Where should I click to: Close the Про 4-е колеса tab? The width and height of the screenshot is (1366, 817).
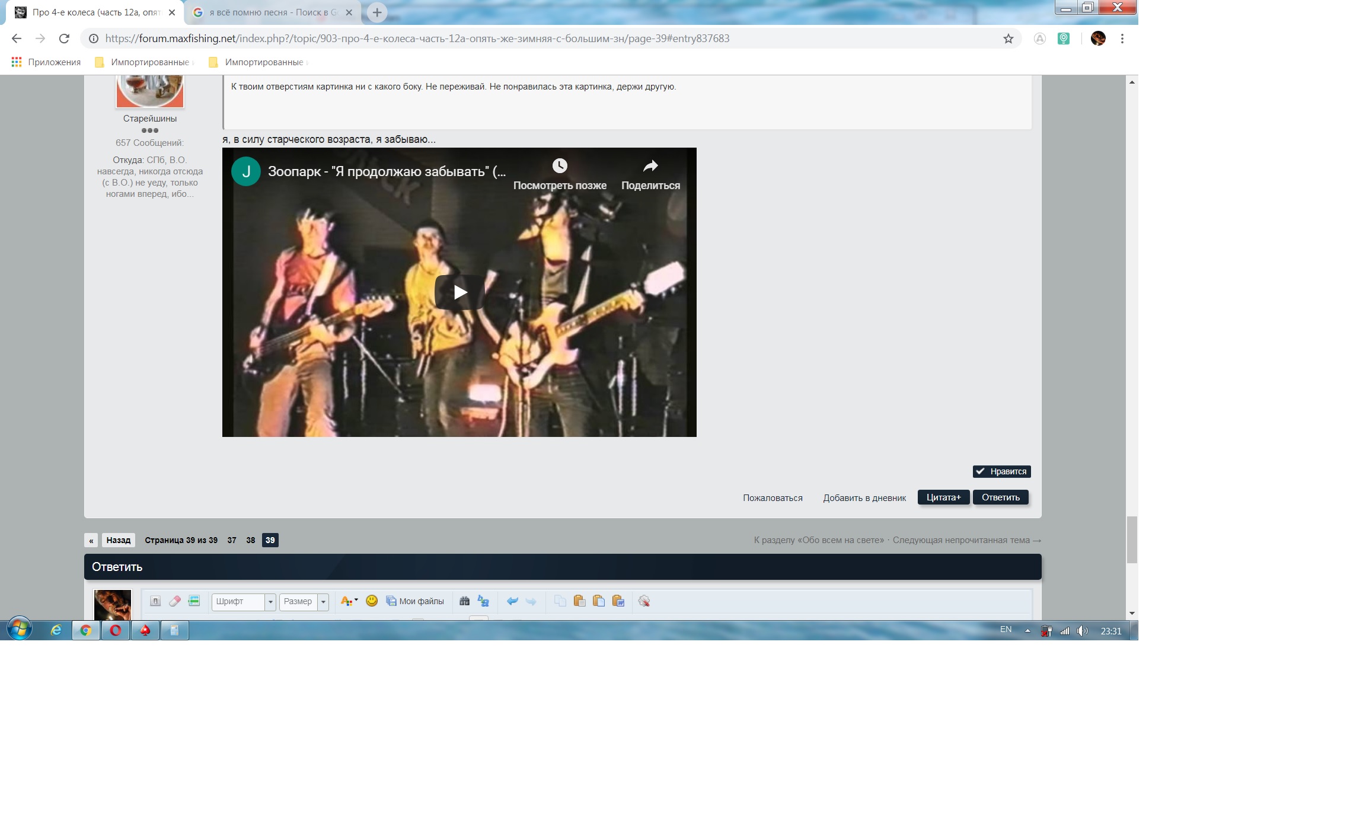point(172,12)
